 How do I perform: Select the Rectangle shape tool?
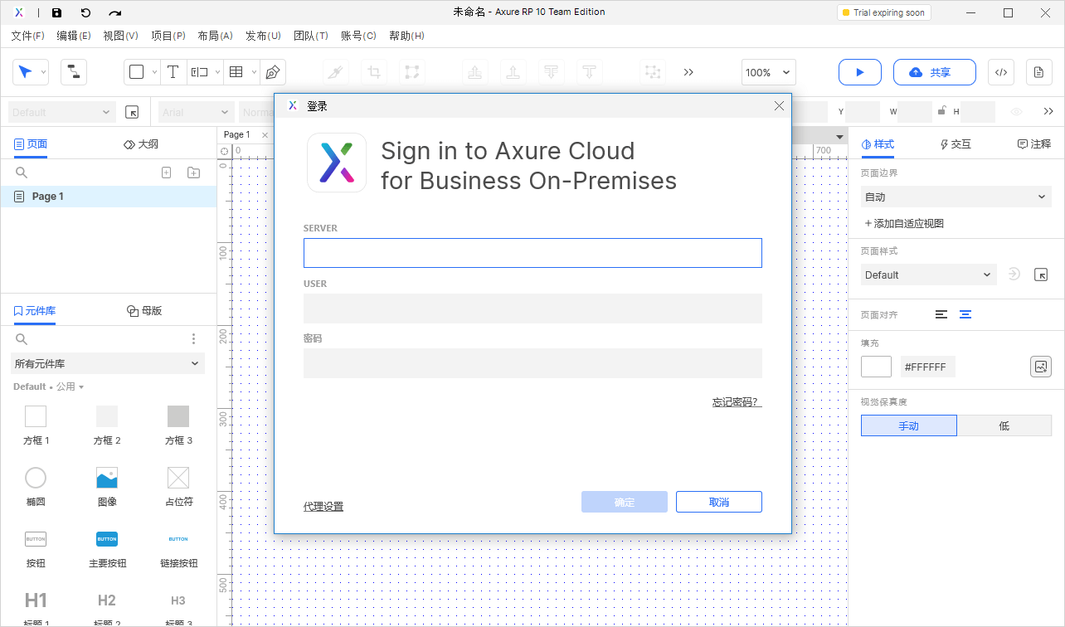[x=137, y=72]
